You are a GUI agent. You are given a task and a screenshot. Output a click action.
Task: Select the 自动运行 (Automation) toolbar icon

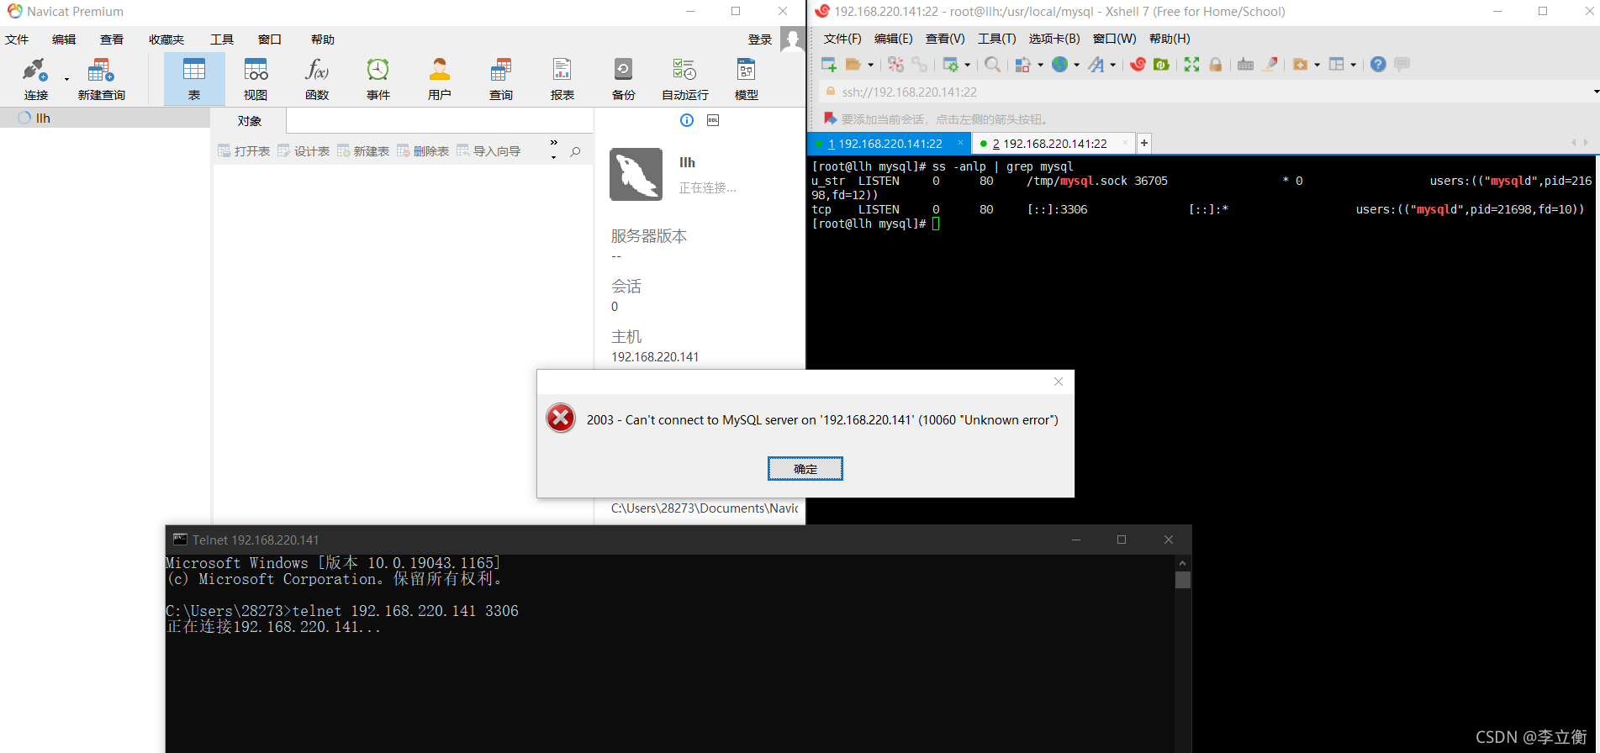click(x=684, y=71)
